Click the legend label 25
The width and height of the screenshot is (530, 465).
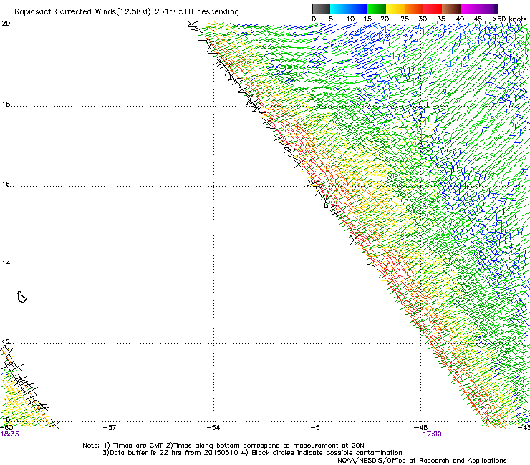pyautogui.click(x=405, y=19)
